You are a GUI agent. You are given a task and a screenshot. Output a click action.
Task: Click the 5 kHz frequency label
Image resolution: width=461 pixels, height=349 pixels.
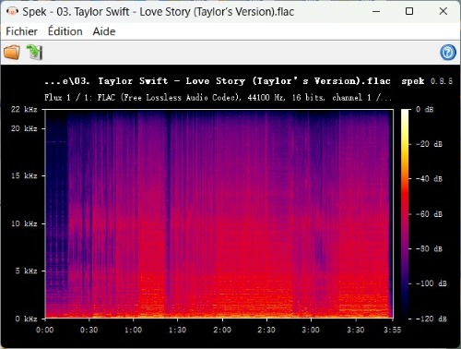(x=26, y=271)
